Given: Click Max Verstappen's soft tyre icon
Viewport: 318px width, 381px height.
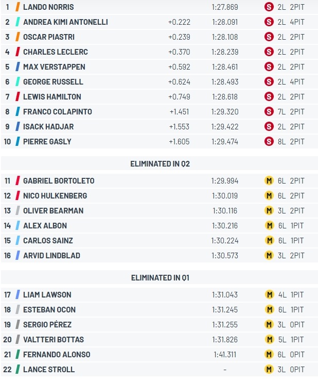Looking at the screenshot, I should point(269,67).
